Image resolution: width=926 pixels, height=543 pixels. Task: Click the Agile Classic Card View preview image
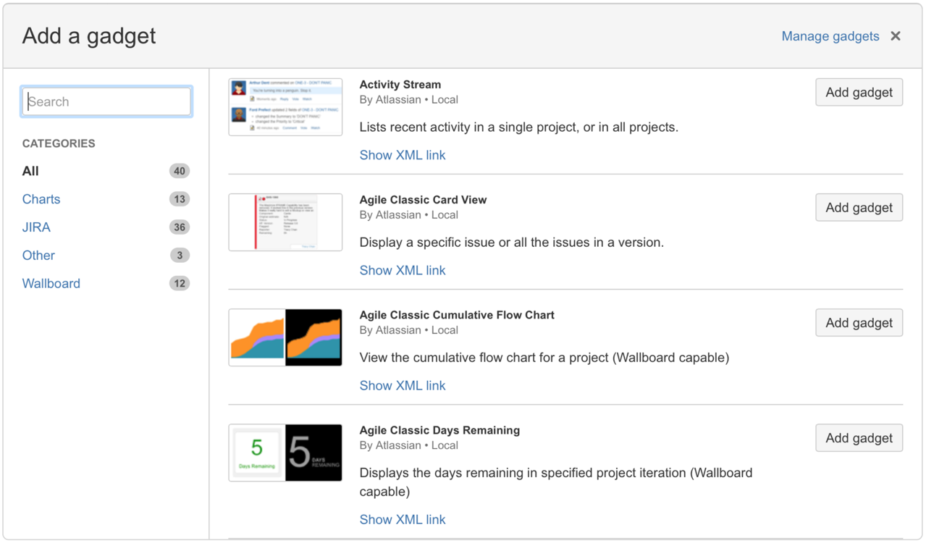click(x=285, y=222)
